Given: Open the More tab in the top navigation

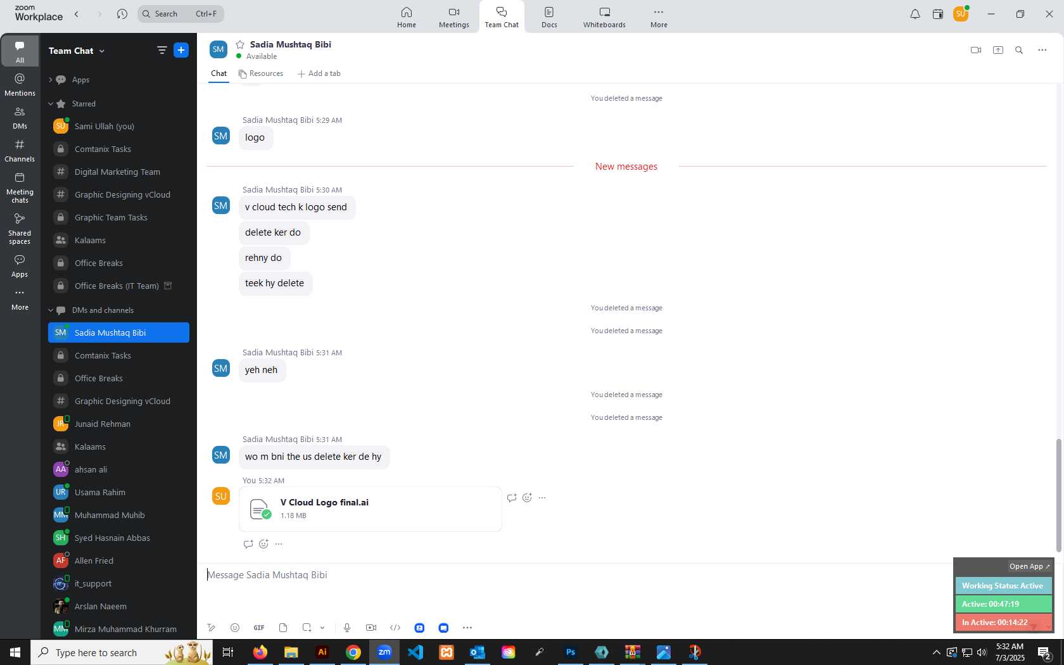Looking at the screenshot, I should [x=659, y=17].
